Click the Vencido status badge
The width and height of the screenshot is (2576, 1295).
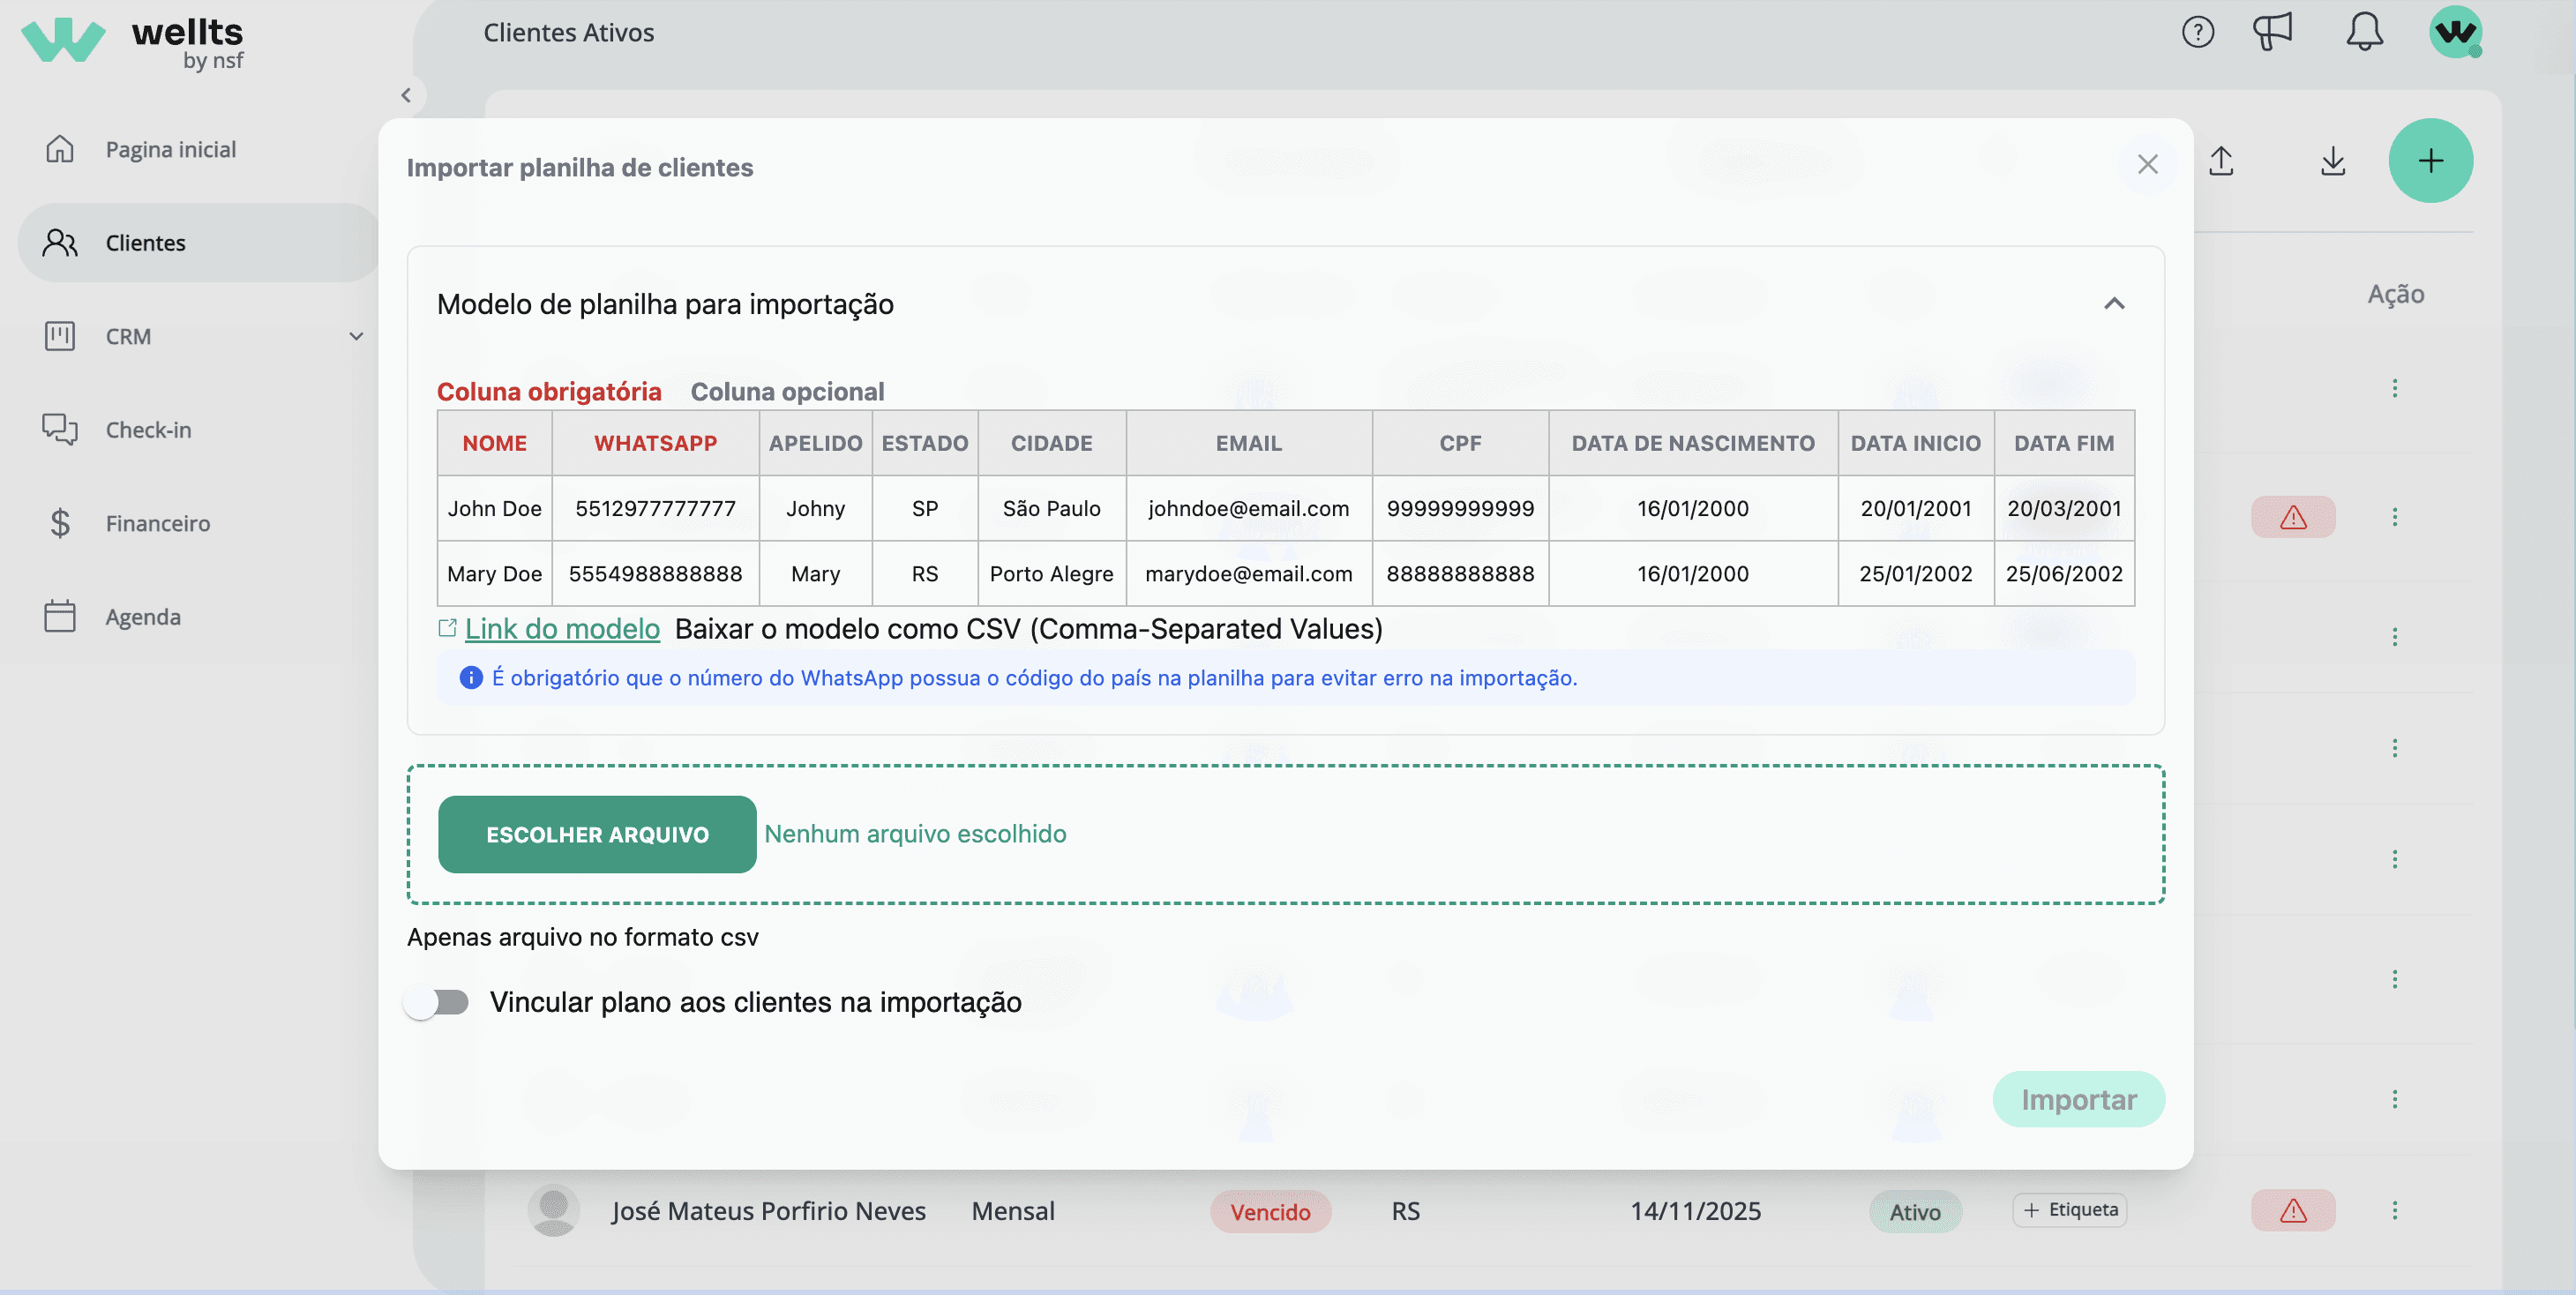(1270, 1212)
